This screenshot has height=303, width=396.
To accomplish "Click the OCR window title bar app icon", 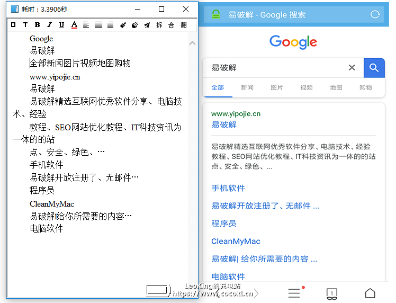I will click(15, 10).
